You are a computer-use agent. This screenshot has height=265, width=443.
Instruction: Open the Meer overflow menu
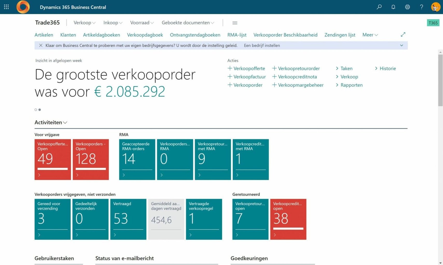point(370,35)
